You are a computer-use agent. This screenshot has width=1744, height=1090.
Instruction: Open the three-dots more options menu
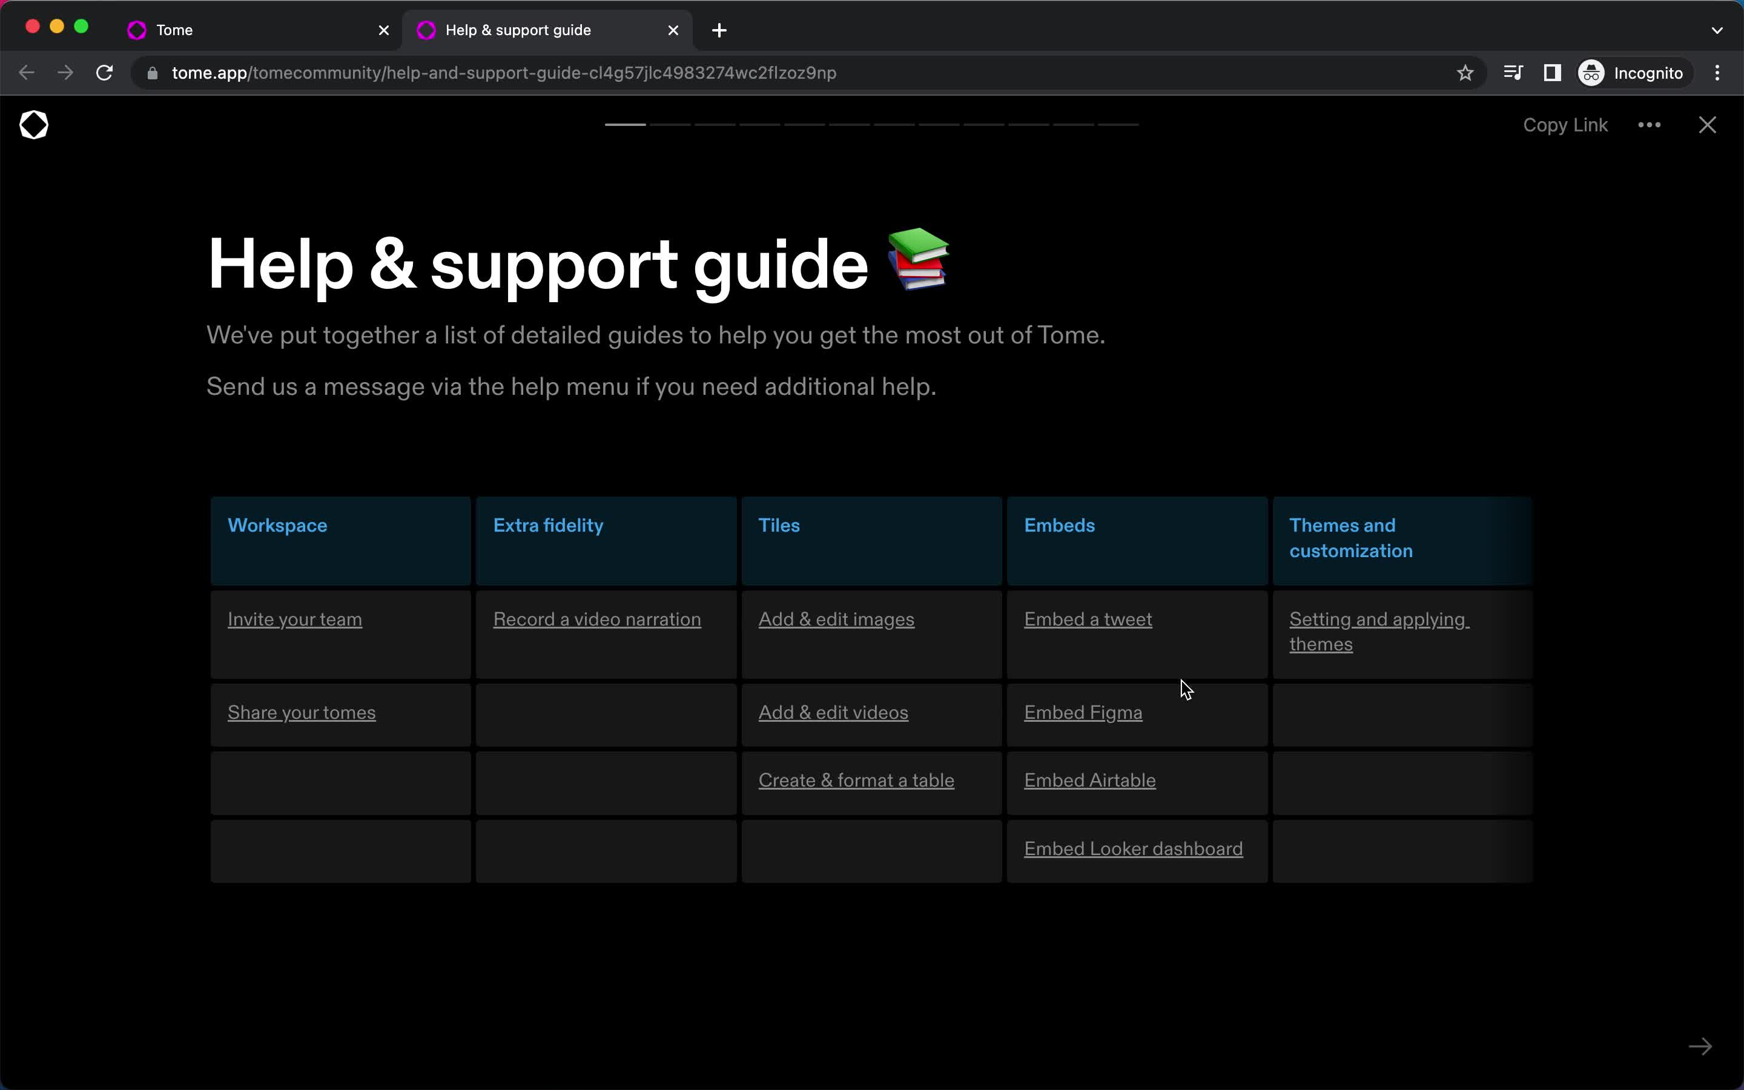(1649, 125)
